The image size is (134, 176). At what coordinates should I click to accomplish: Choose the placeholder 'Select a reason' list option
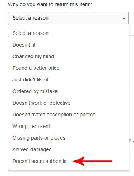(x=69, y=33)
